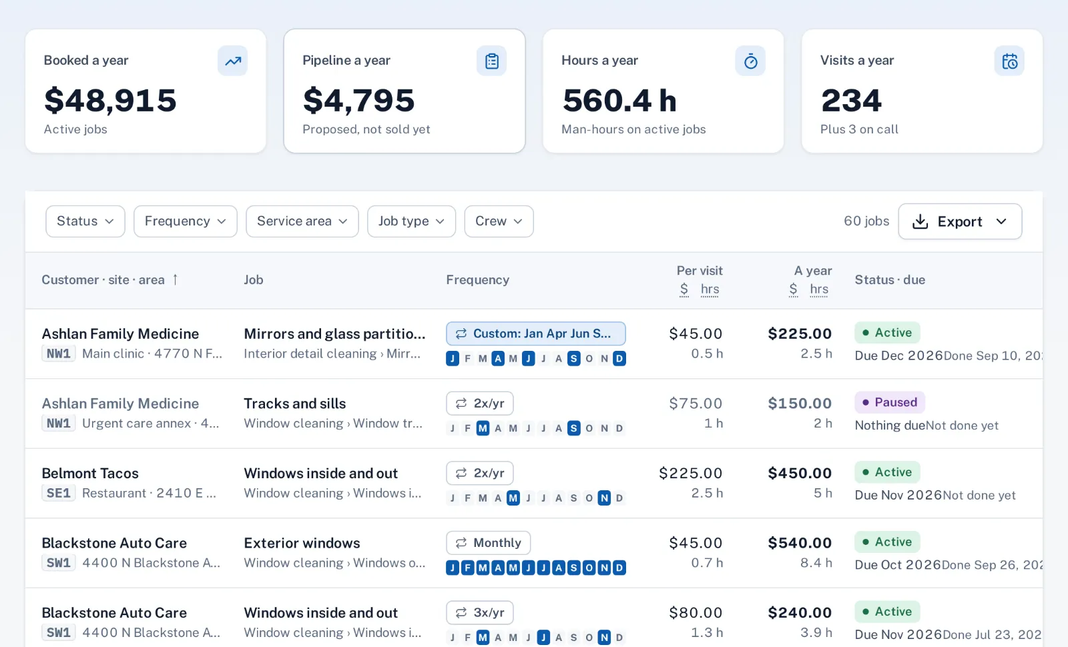Click the SE1 area tag for Belmont Tacos
Image resolution: width=1068 pixels, height=647 pixels.
pyautogui.click(x=59, y=493)
